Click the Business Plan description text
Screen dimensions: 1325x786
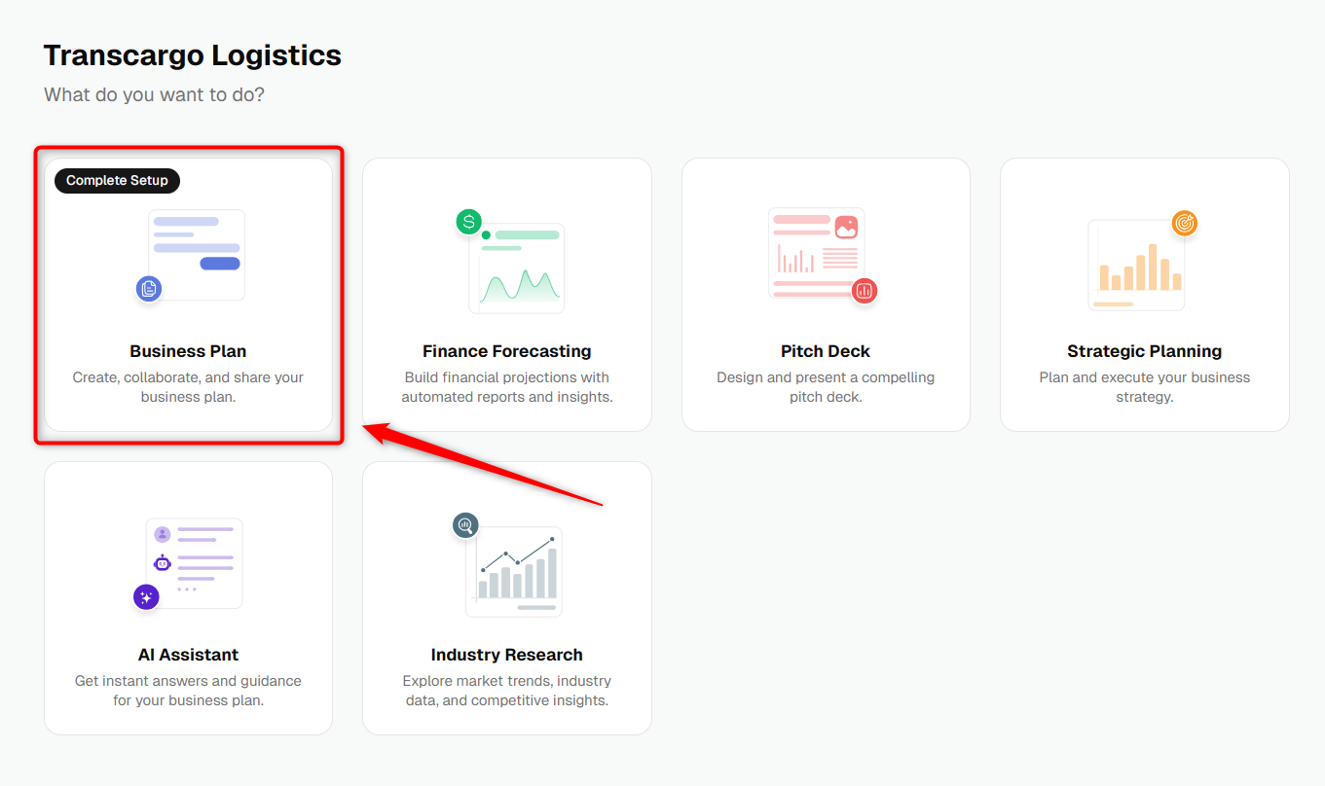point(188,387)
